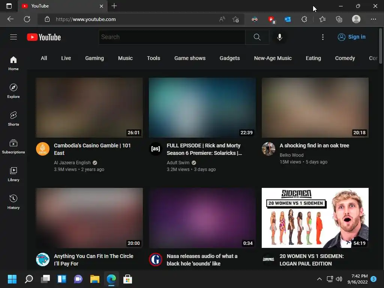Open browser profile avatar

click(x=356, y=19)
